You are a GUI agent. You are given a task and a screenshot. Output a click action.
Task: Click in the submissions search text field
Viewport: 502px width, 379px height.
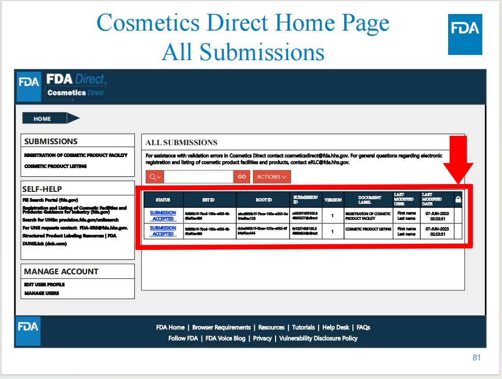coord(198,177)
